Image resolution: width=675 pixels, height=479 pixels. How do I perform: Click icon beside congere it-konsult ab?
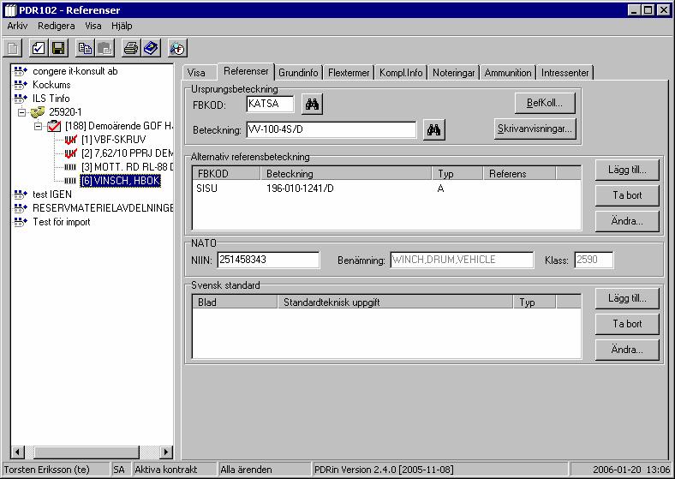21,71
